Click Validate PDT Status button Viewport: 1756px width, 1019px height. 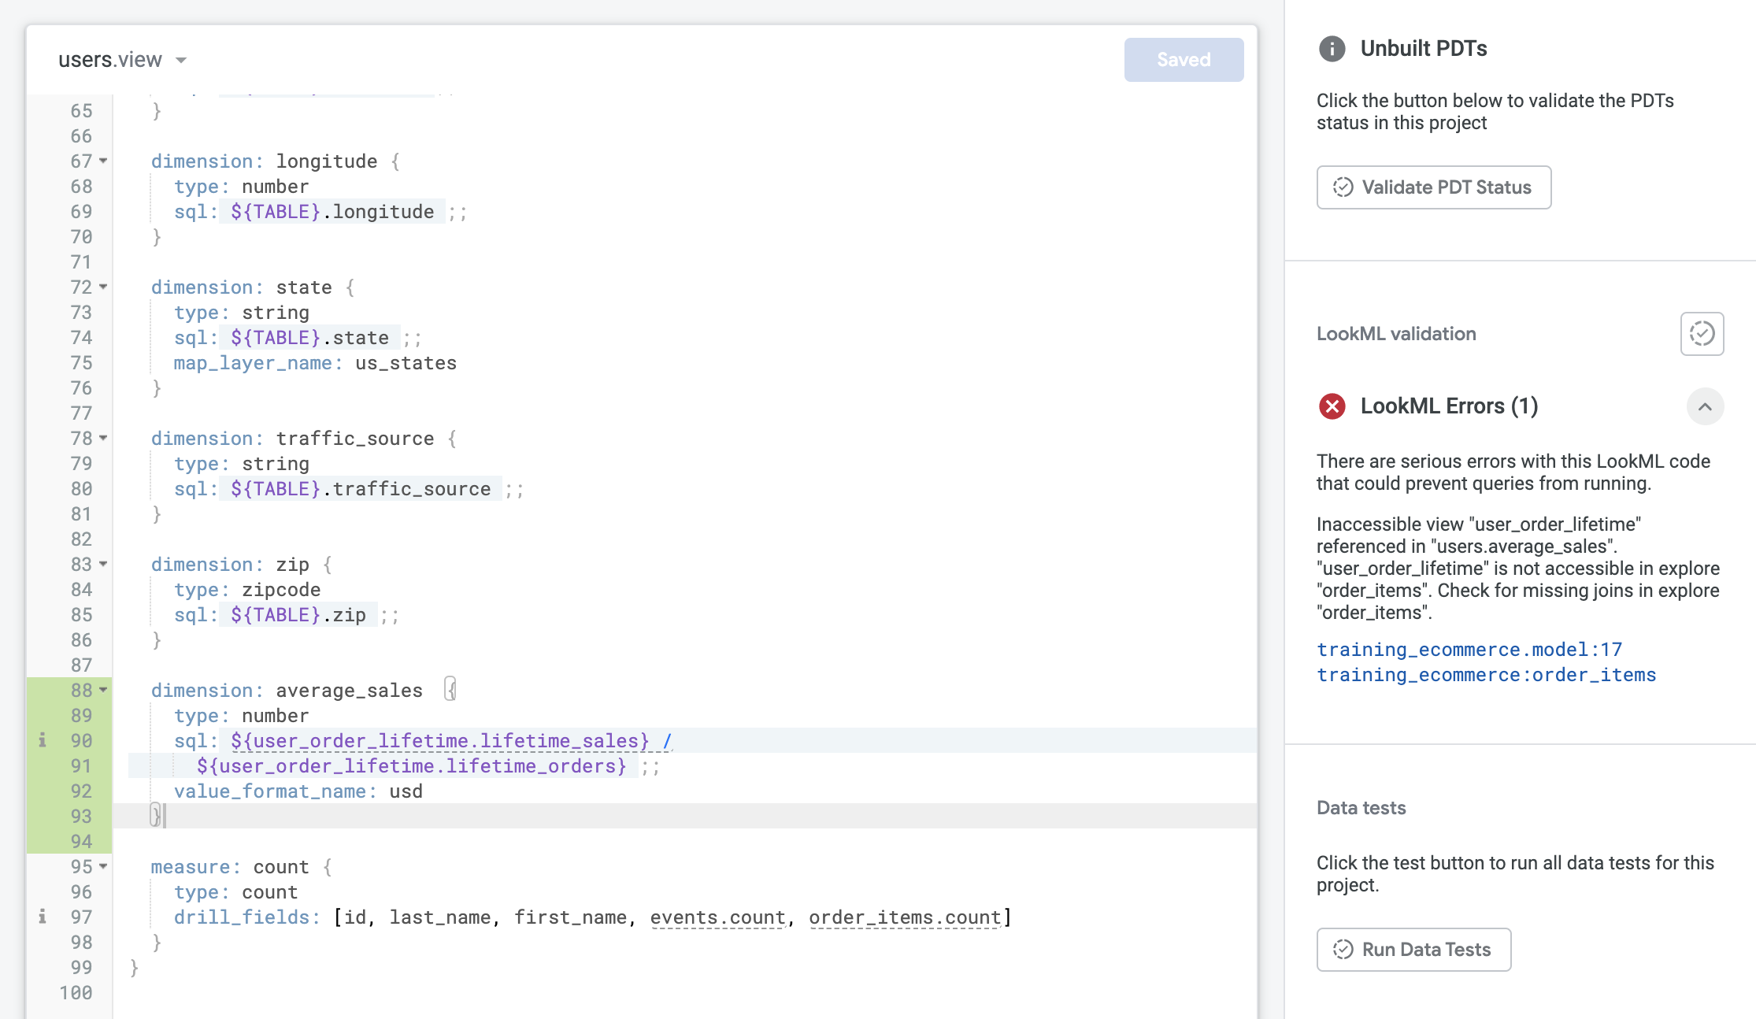(1433, 187)
